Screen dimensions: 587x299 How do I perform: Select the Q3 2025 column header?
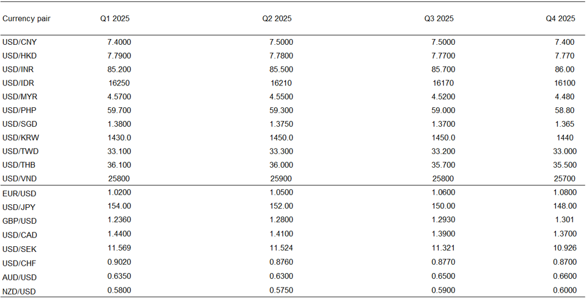439,18
